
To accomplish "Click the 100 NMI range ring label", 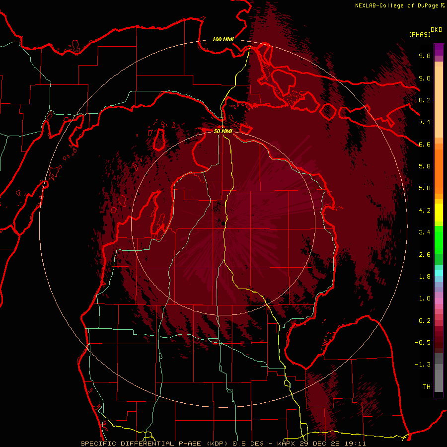I will point(223,39).
